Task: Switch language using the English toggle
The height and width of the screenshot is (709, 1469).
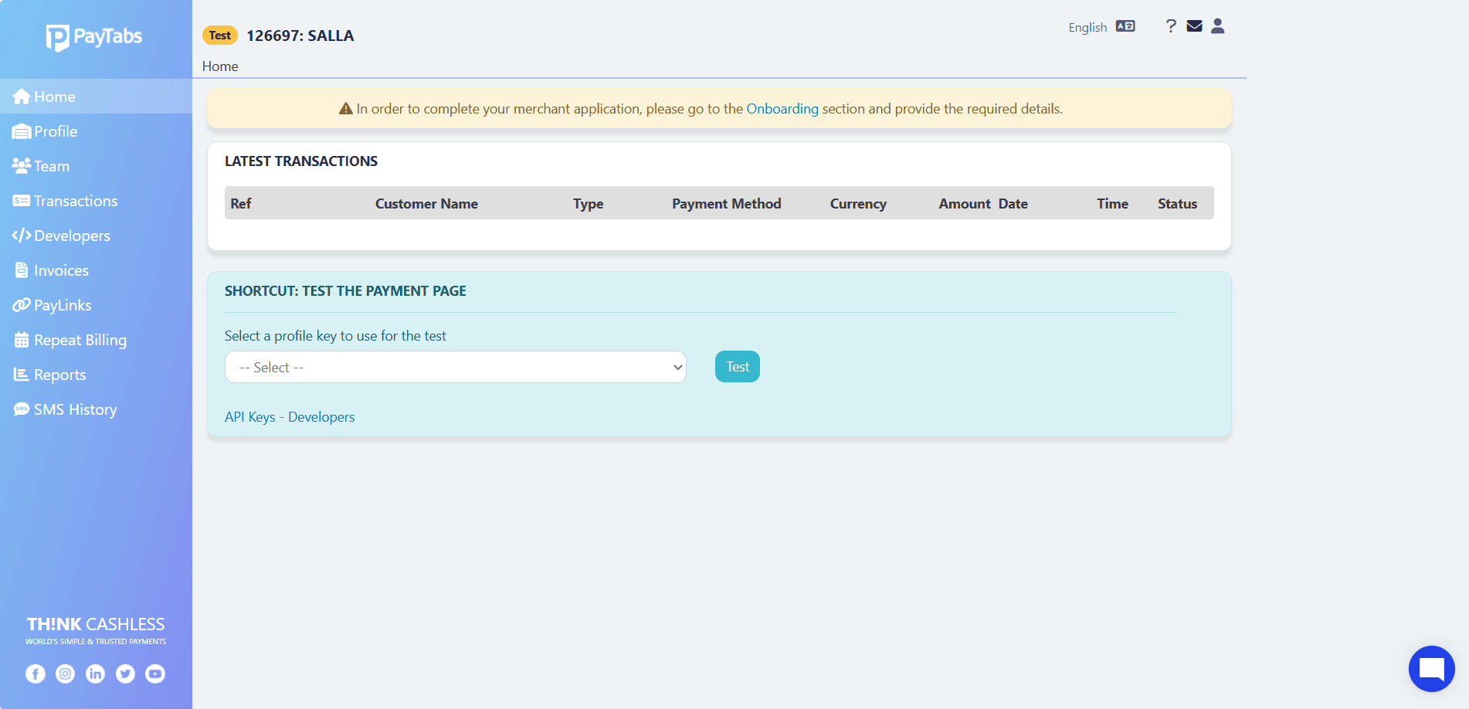Action: 1101,27
